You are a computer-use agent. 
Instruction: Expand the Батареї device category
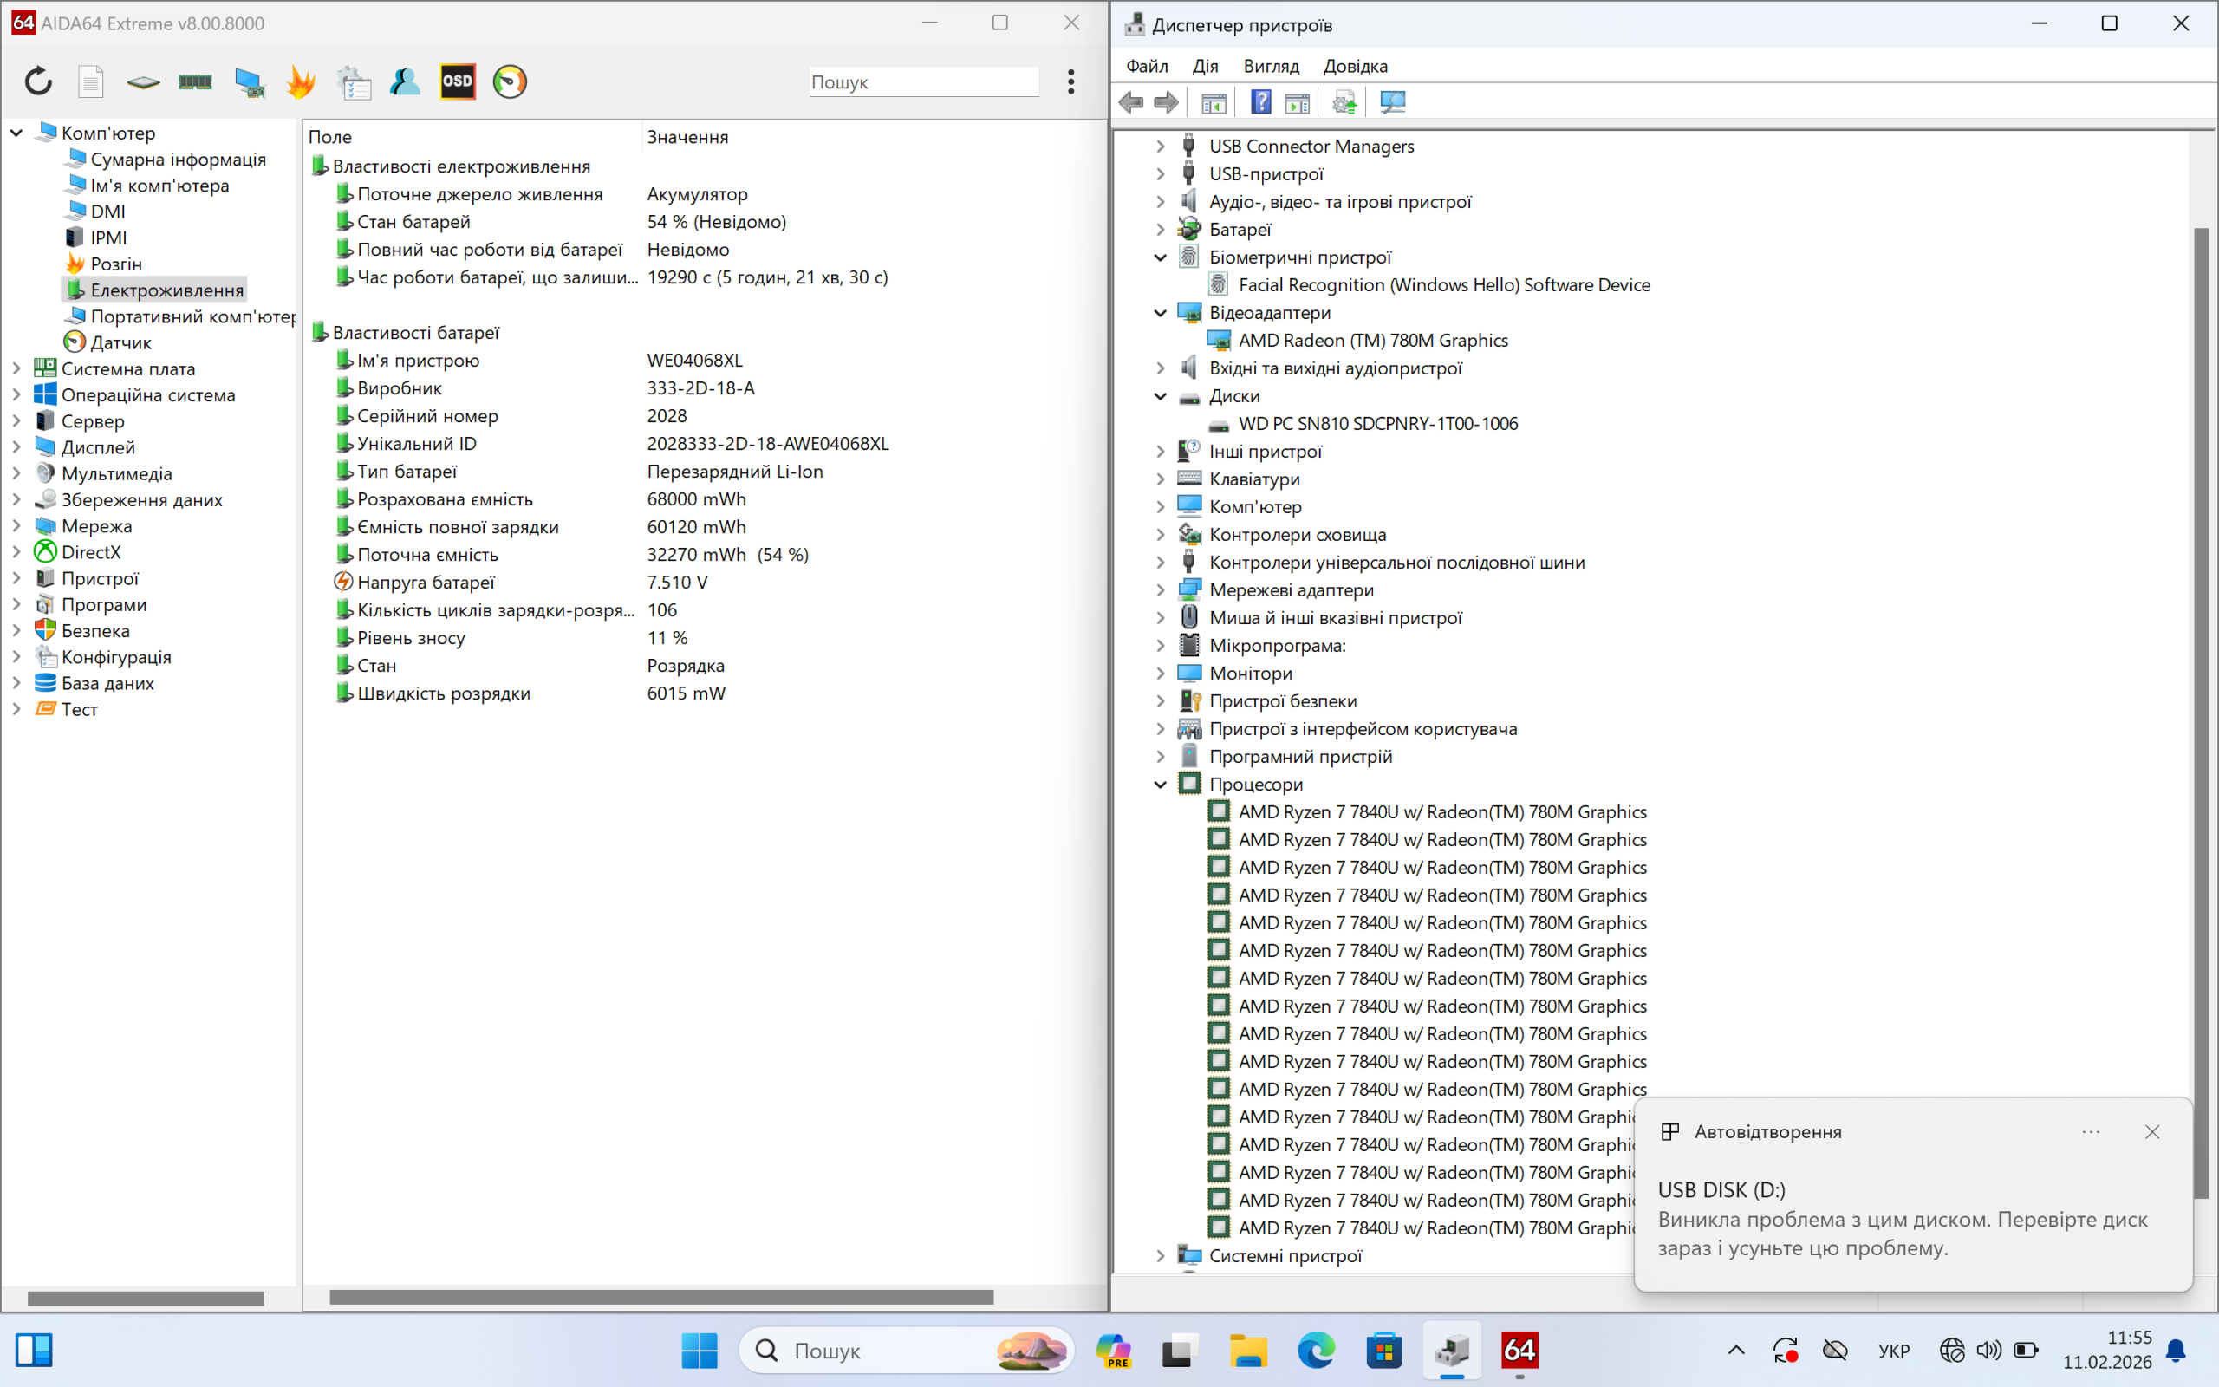pyautogui.click(x=1160, y=230)
